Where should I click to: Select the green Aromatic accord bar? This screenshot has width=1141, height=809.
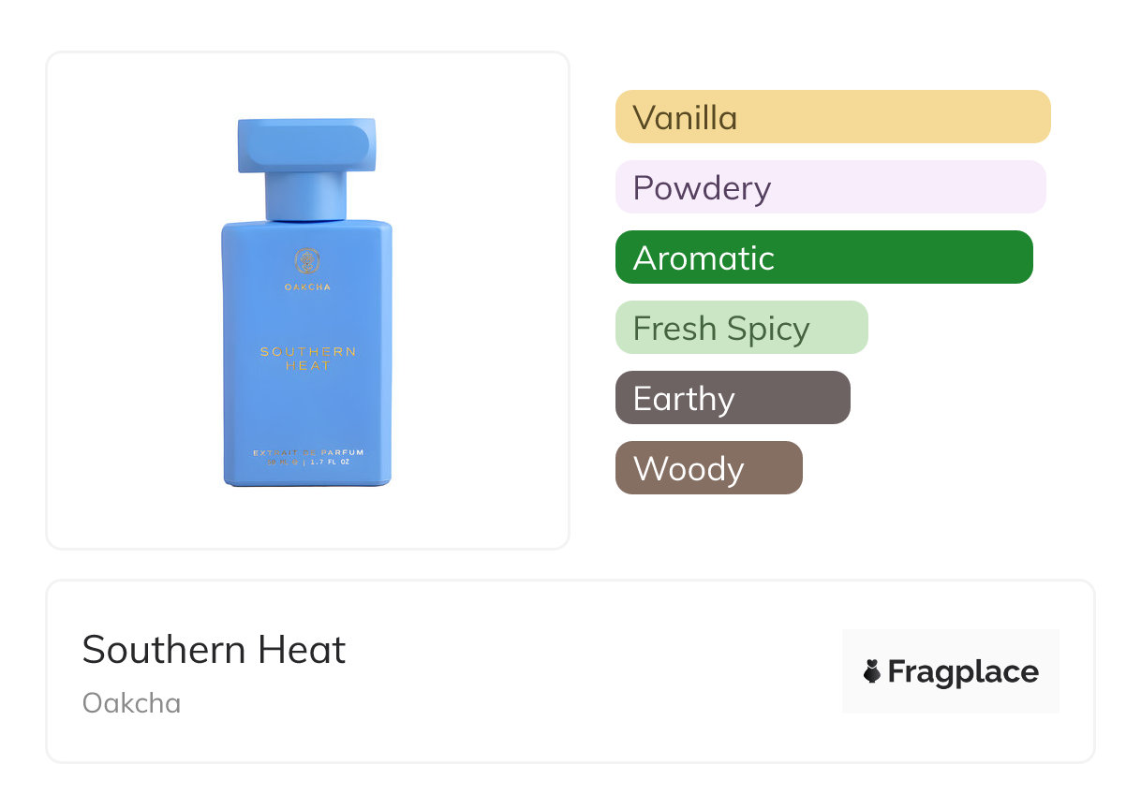click(823, 257)
